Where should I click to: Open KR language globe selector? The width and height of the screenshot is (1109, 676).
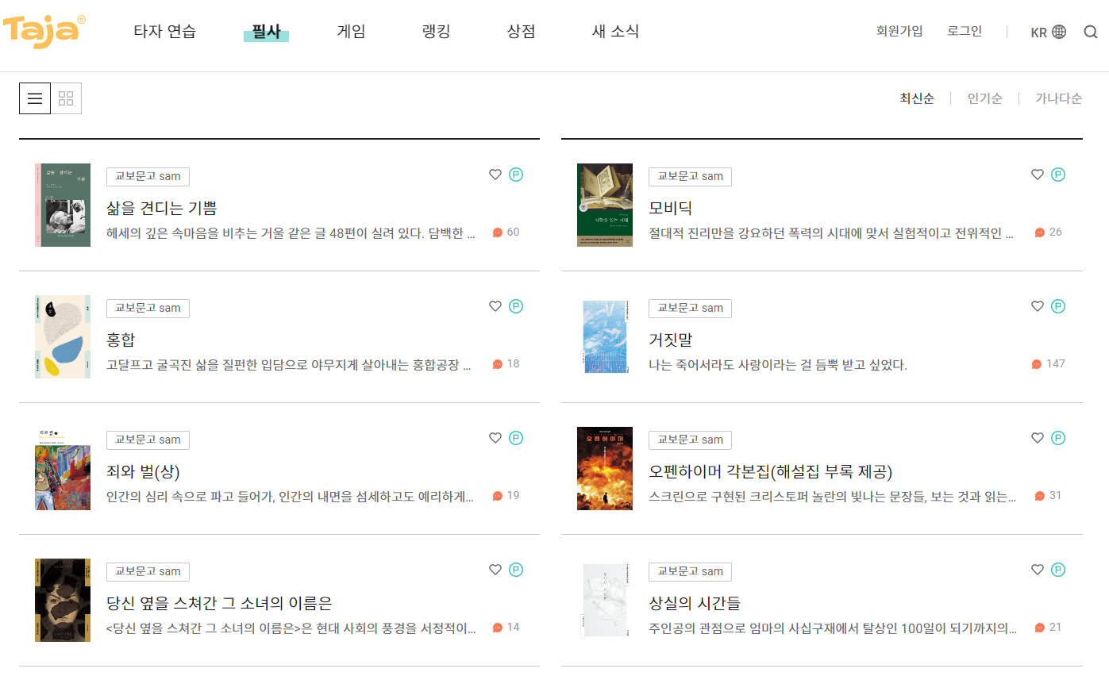click(1048, 32)
